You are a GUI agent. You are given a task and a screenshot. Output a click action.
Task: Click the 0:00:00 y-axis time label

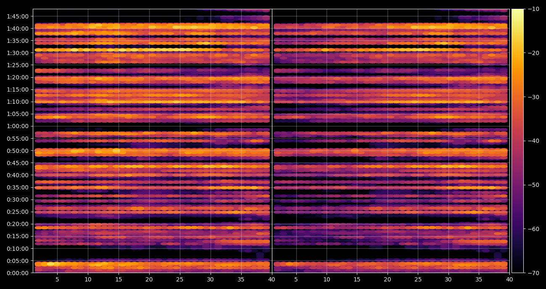point(18,273)
